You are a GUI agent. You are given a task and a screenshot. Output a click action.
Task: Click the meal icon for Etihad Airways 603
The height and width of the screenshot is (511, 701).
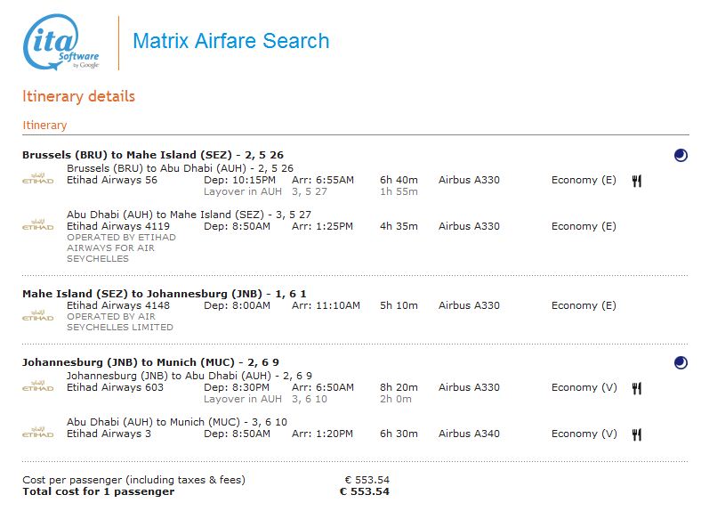637,388
